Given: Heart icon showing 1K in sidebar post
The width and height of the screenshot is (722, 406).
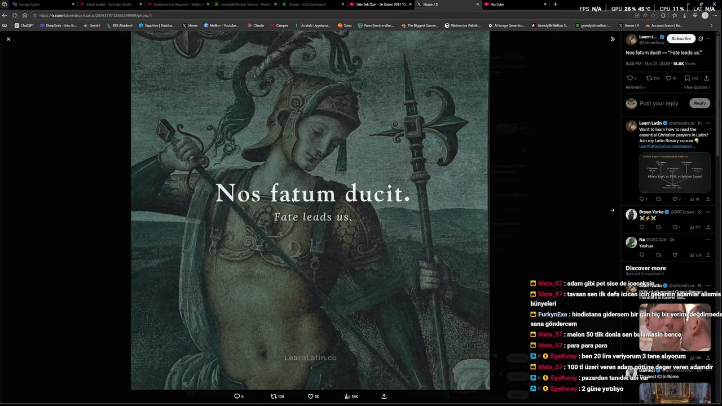Looking at the screenshot, I should [668, 78].
